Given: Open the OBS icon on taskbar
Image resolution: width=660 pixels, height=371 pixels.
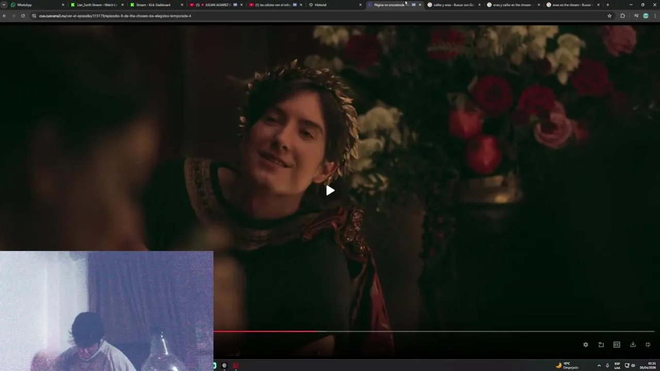Looking at the screenshot, I should pos(224,366).
